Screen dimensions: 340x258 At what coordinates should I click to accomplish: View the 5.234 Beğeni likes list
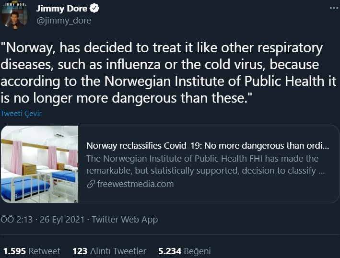(184, 251)
